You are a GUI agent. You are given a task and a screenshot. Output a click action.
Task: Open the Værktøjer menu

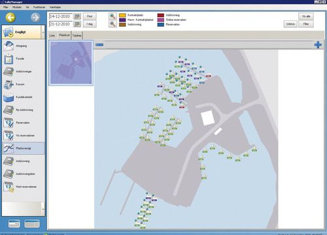click(x=55, y=7)
